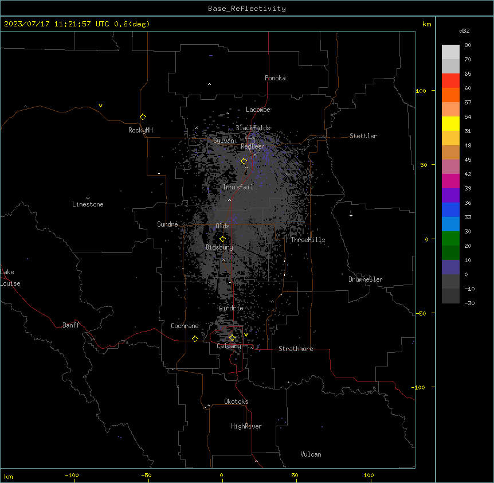
Task: Click the Lake Louise label
Action: pyautogui.click(x=10, y=278)
